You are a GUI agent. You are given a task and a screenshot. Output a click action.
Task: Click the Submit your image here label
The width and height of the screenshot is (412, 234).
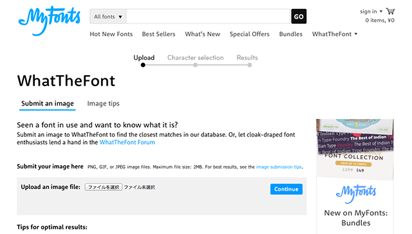tap(50, 166)
